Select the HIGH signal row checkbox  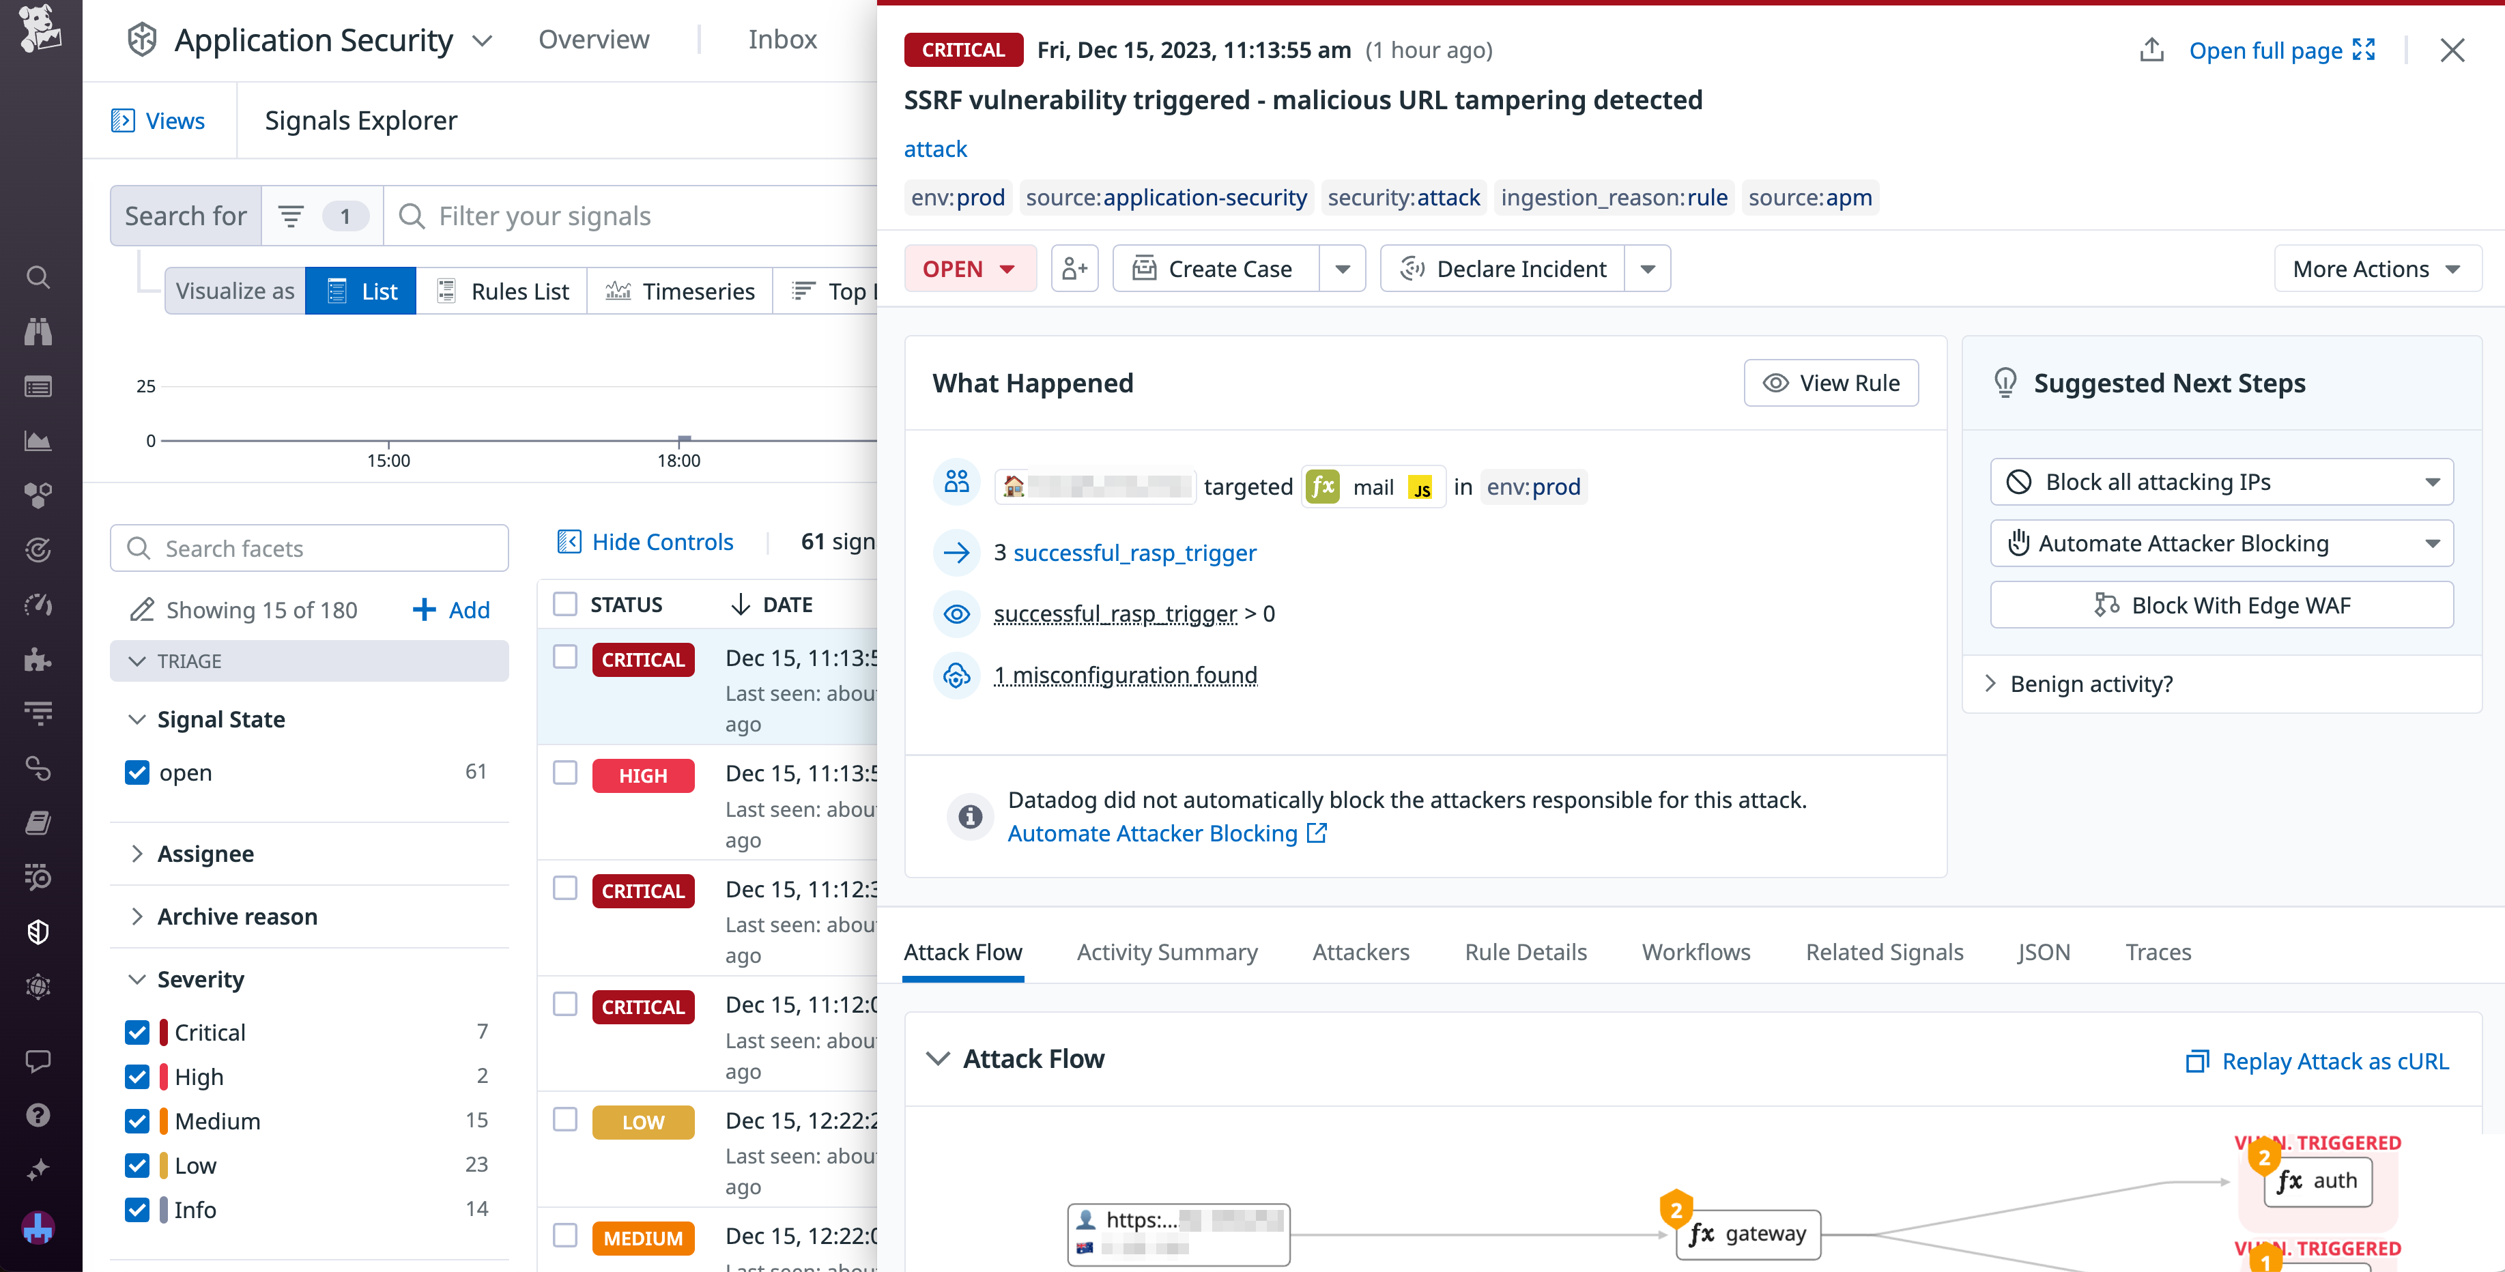pos(565,773)
